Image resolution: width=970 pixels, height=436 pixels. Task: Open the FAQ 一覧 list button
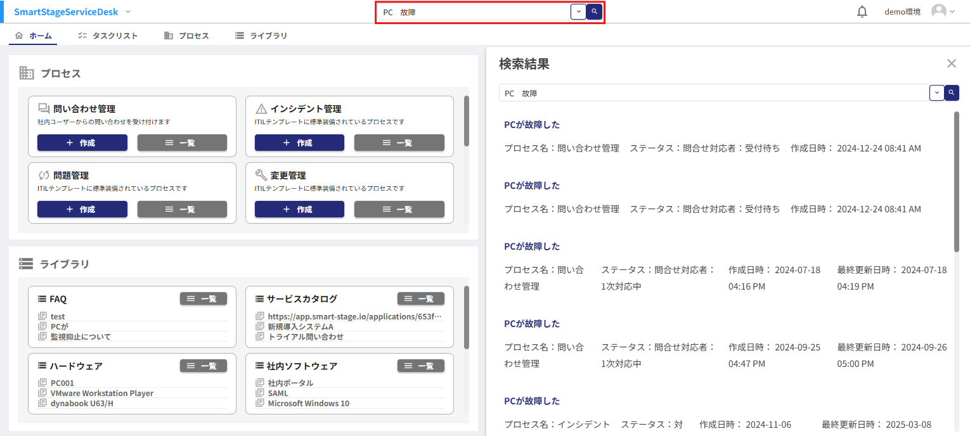pos(203,298)
